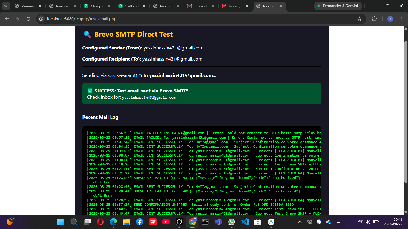Screen dimensions: 408x229
Task: Open the Chrome profile avatar
Action: (x=390, y=19)
